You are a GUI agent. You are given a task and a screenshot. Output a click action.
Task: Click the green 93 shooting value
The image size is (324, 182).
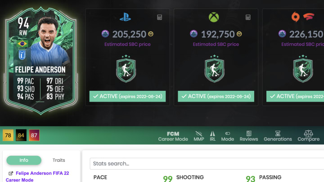pos(251,179)
